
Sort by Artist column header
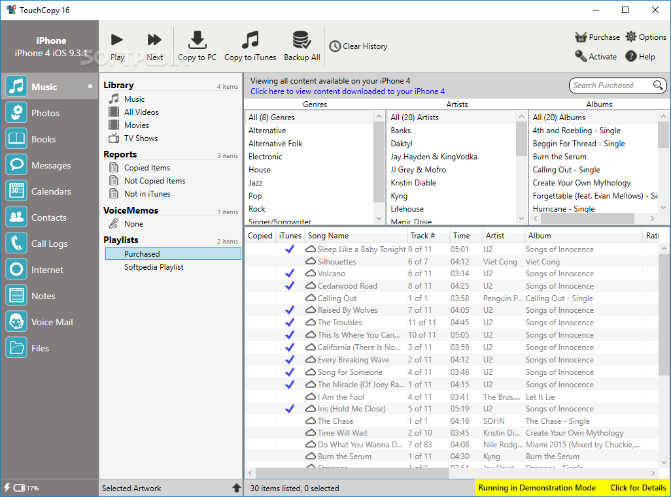[x=504, y=236]
